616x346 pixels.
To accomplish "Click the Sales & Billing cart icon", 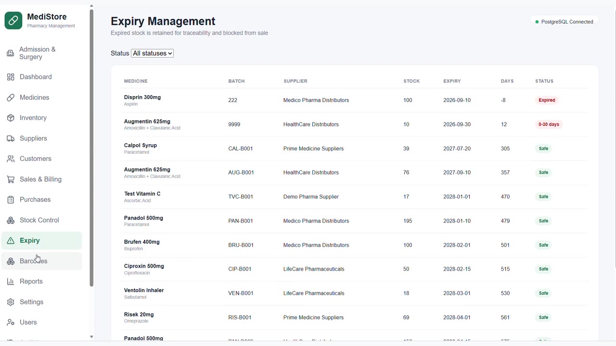I will tap(11, 179).
